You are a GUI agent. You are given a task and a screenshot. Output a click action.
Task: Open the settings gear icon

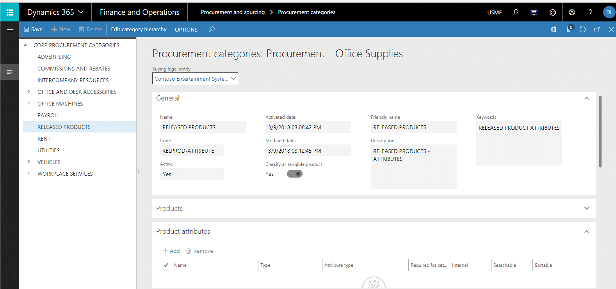572,12
